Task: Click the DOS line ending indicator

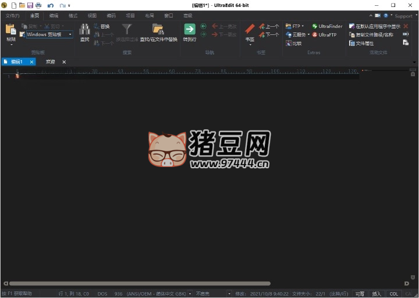Action: pyautogui.click(x=102, y=294)
